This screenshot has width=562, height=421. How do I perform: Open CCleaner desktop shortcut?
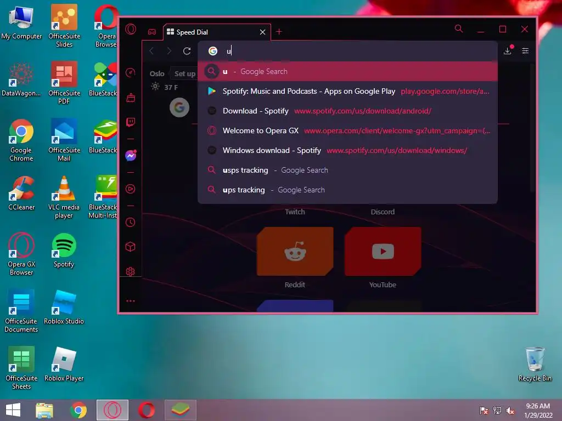pyautogui.click(x=21, y=194)
